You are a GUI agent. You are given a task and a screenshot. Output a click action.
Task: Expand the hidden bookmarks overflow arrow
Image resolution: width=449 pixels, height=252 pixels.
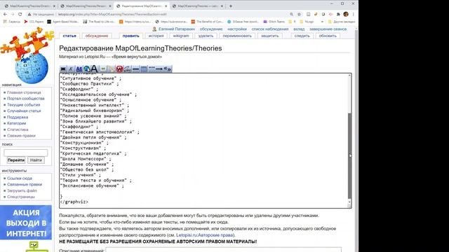coord(322,22)
